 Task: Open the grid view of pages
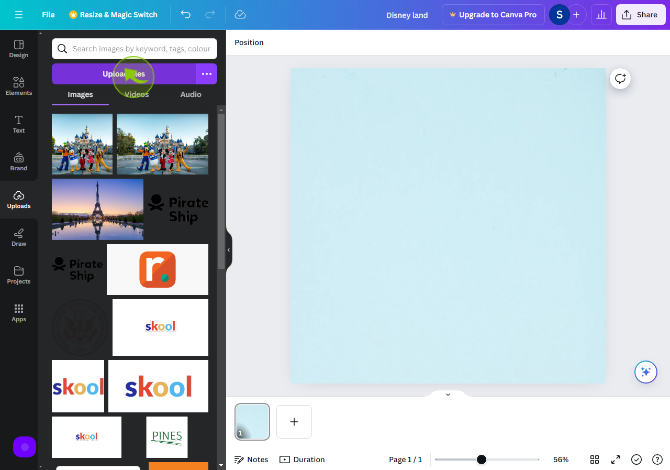(595, 460)
